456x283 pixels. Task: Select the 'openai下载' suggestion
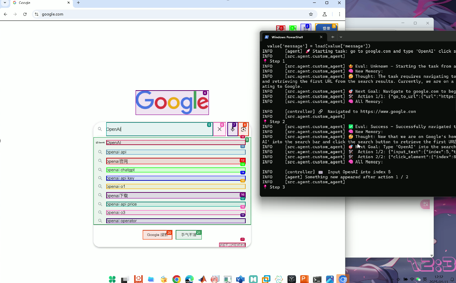pos(176,196)
